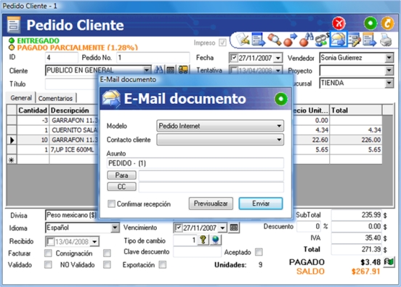Click the delivery truck icon beside Cliente
This screenshot has width=401, height=287.
pyautogui.click(x=183, y=70)
